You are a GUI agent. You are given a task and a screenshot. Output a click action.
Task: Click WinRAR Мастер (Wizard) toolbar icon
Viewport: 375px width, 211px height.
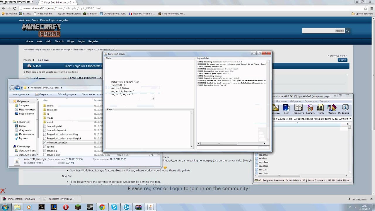coord(332,109)
